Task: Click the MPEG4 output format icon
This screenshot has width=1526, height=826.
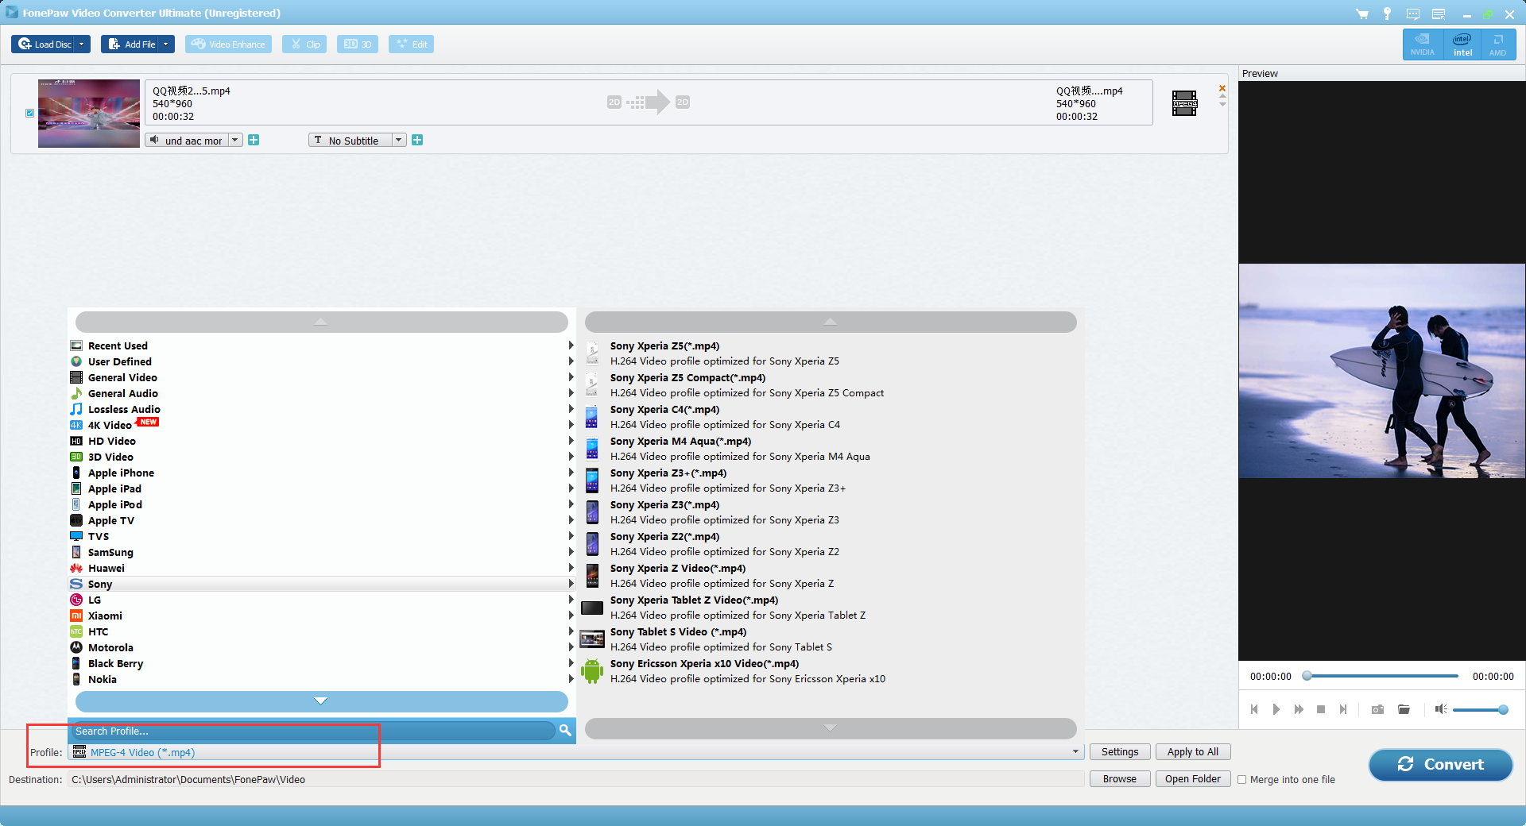Action: tap(1183, 103)
